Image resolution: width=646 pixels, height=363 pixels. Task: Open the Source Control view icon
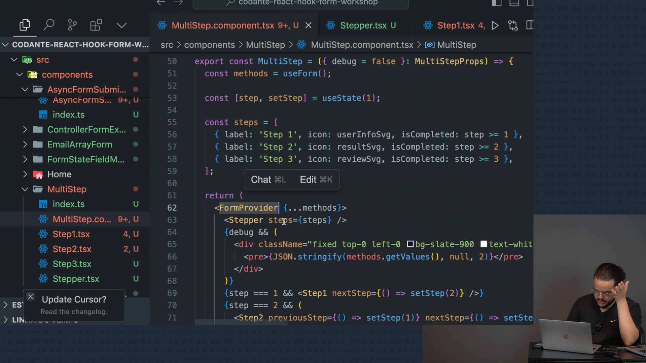pos(72,25)
